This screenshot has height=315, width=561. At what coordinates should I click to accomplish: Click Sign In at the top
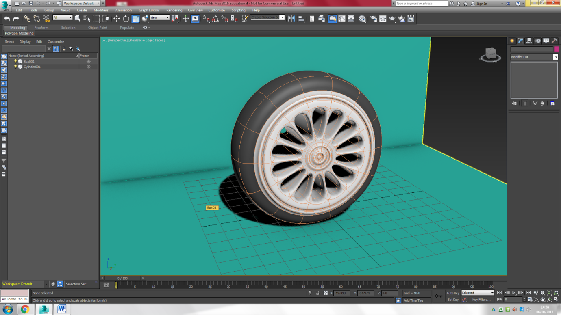click(482, 4)
